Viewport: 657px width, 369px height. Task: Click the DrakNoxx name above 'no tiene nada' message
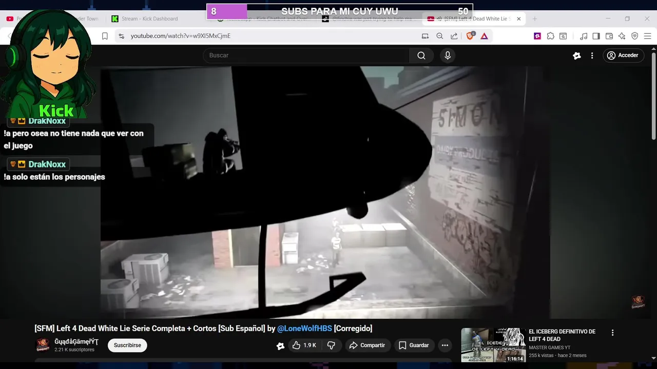coord(47,121)
